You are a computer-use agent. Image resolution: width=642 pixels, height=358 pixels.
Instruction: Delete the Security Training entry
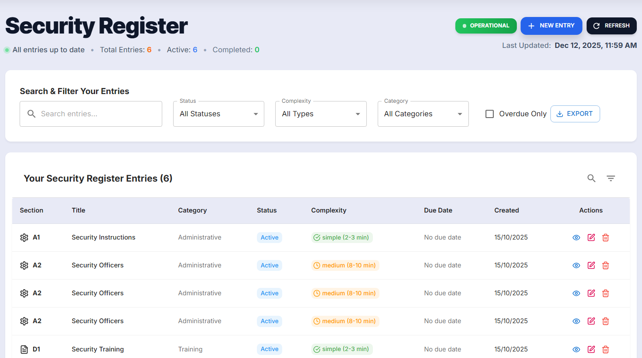point(605,349)
